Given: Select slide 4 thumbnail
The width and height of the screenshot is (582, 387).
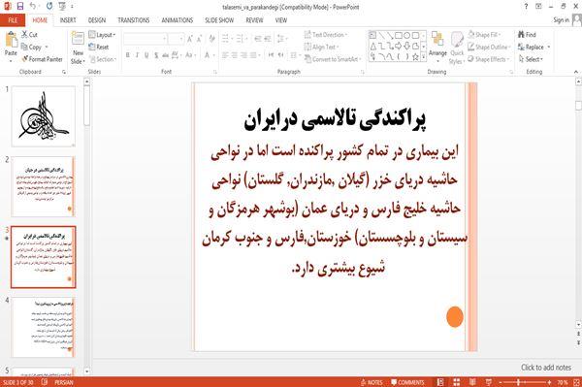Looking at the screenshot, I should tap(44, 327).
